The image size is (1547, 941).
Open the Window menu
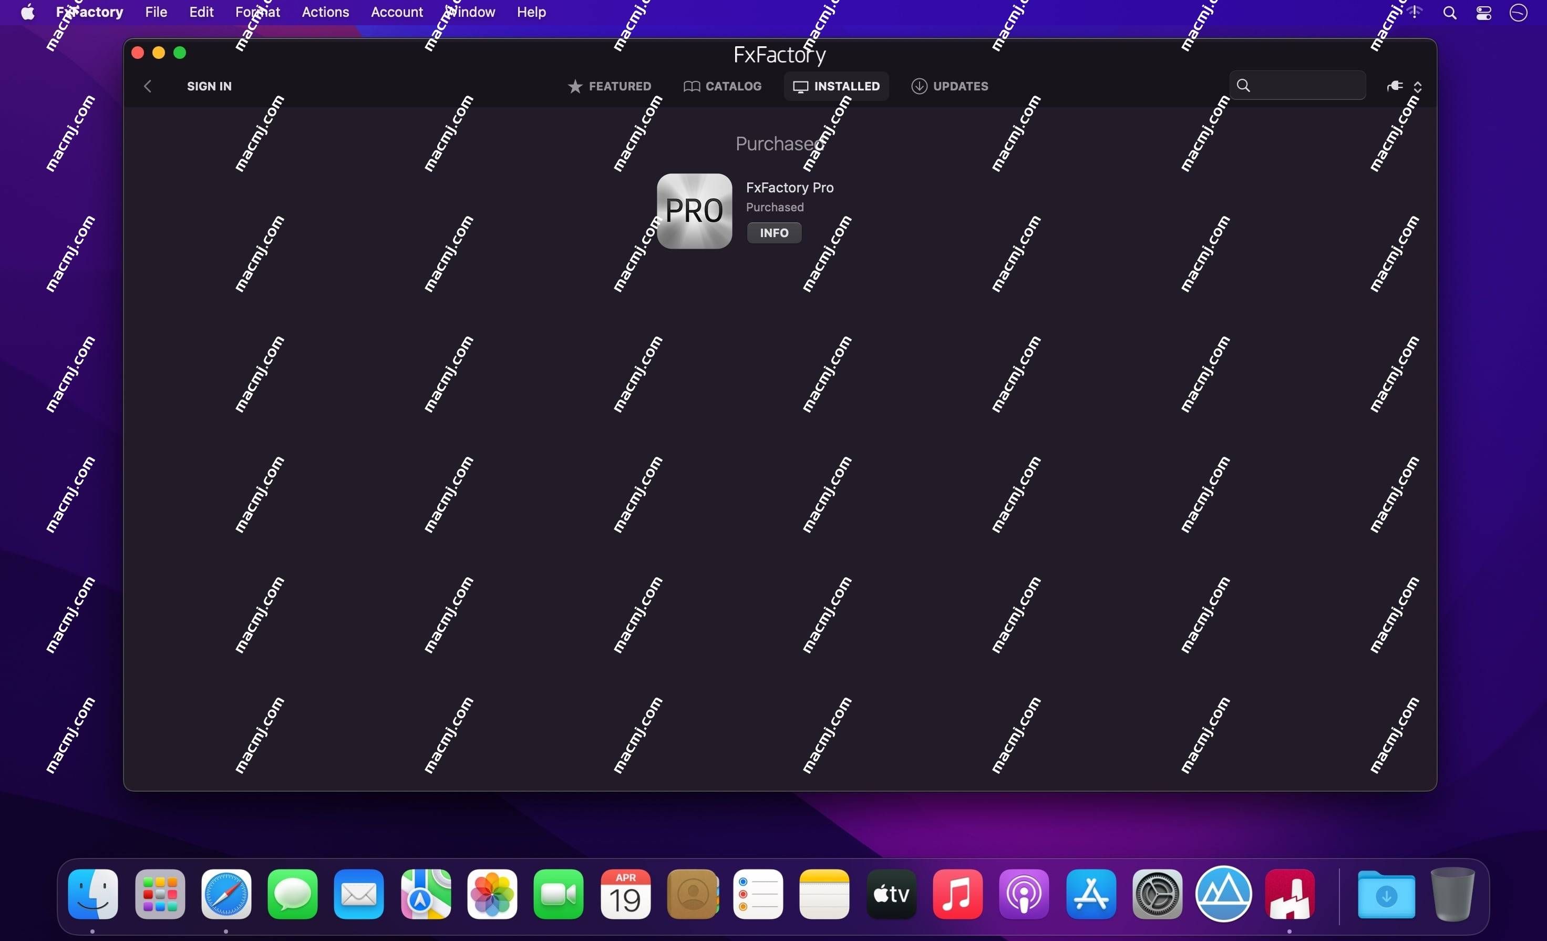[x=470, y=12]
